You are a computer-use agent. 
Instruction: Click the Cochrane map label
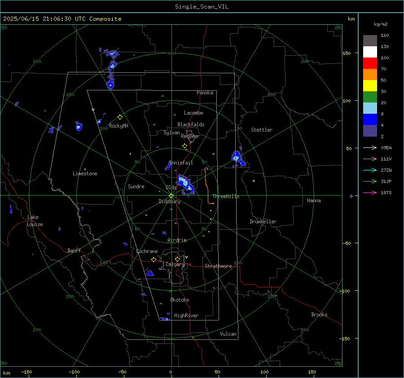tap(147, 251)
